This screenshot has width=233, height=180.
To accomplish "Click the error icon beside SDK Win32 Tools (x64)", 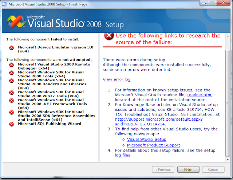I will click(11, 93).
